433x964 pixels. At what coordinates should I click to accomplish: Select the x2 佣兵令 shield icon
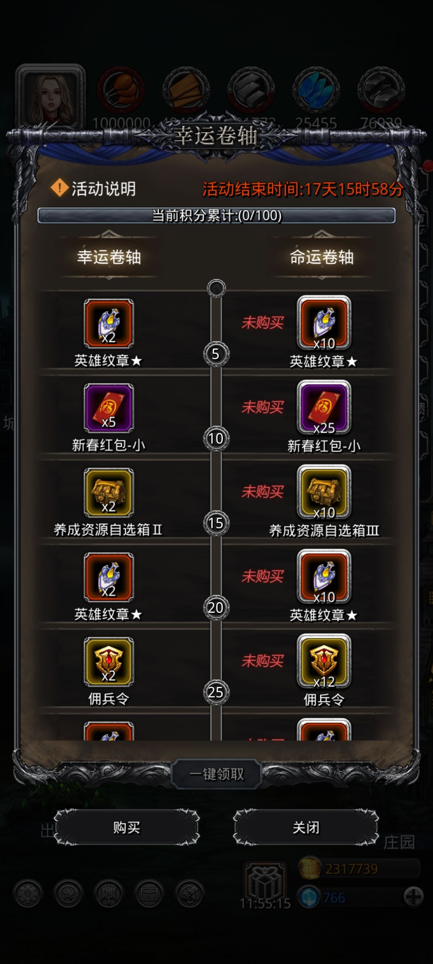click(x=109, y=662)
